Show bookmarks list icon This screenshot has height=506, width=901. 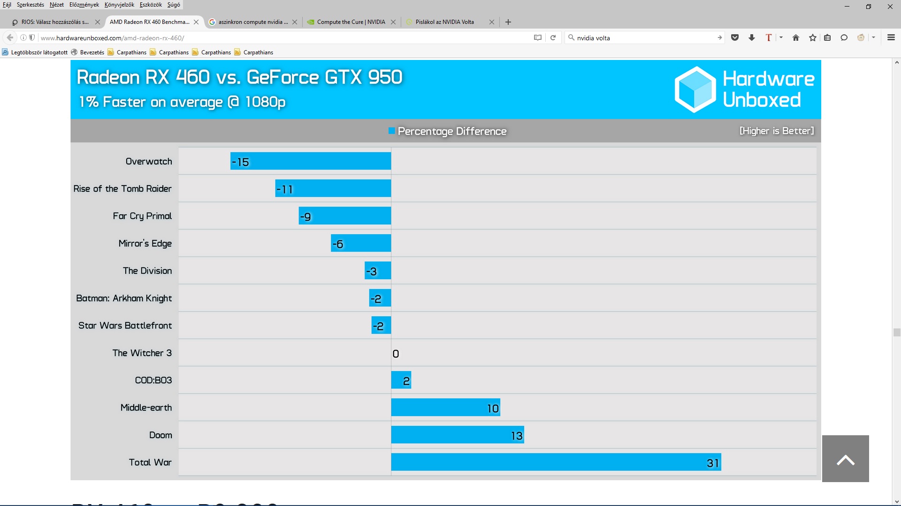point(827,37)
